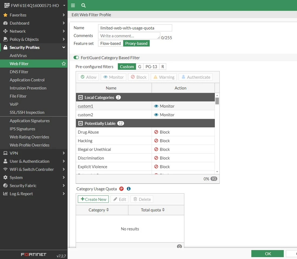This screenshot has height=259, width=297.
Task: Open SSL/SSH Inspection menu item
Action: (x=27, y=112)
